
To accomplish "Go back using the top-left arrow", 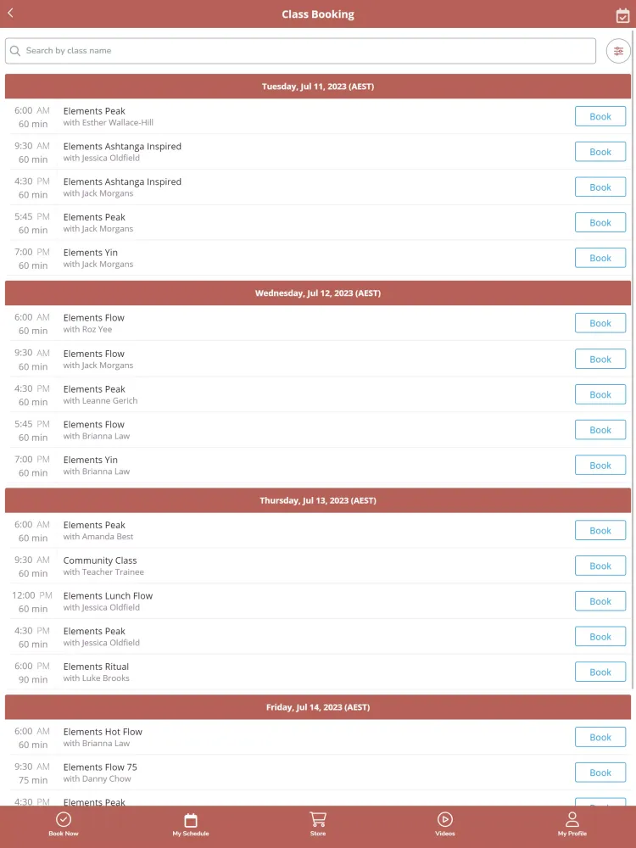I will coord(10,13).
